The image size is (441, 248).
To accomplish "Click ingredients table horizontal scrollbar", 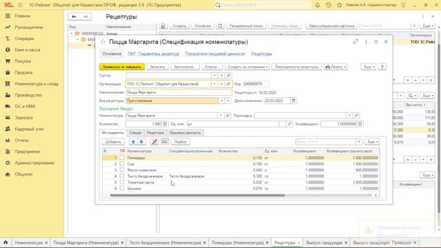I will pyautogui.click(x=197, y=195).
